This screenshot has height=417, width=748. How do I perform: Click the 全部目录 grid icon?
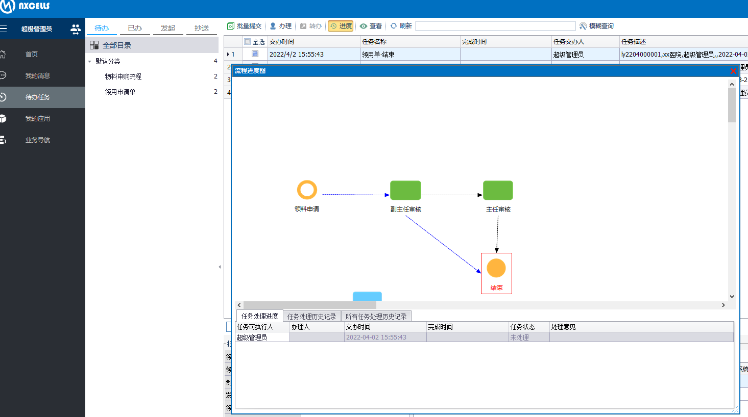tap(94, 45)
